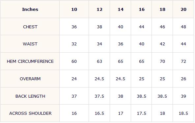This screenshot has width=195, height=123.
Task: Click the ACROSS SHOULDER row label
Action: (x=30, y=113)
